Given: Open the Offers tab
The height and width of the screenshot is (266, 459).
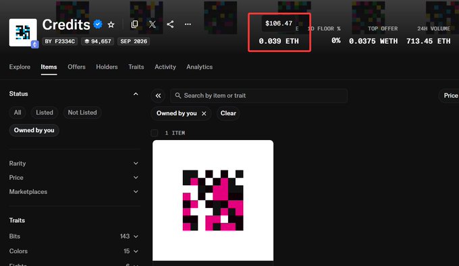Looking at the screenshot, I should pos(76,67).
